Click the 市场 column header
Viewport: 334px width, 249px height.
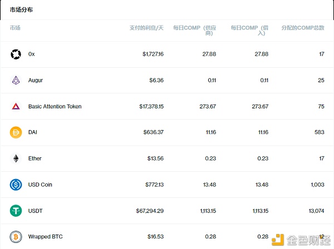click(x=15, y=28)
